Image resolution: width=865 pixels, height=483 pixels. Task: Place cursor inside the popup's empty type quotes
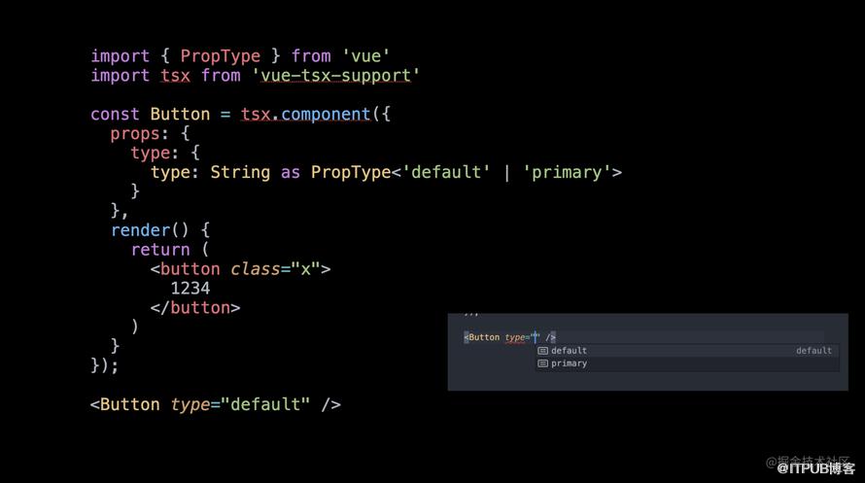pos(536,337)
